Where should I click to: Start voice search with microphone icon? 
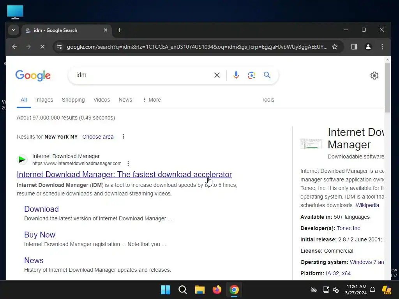236,75
